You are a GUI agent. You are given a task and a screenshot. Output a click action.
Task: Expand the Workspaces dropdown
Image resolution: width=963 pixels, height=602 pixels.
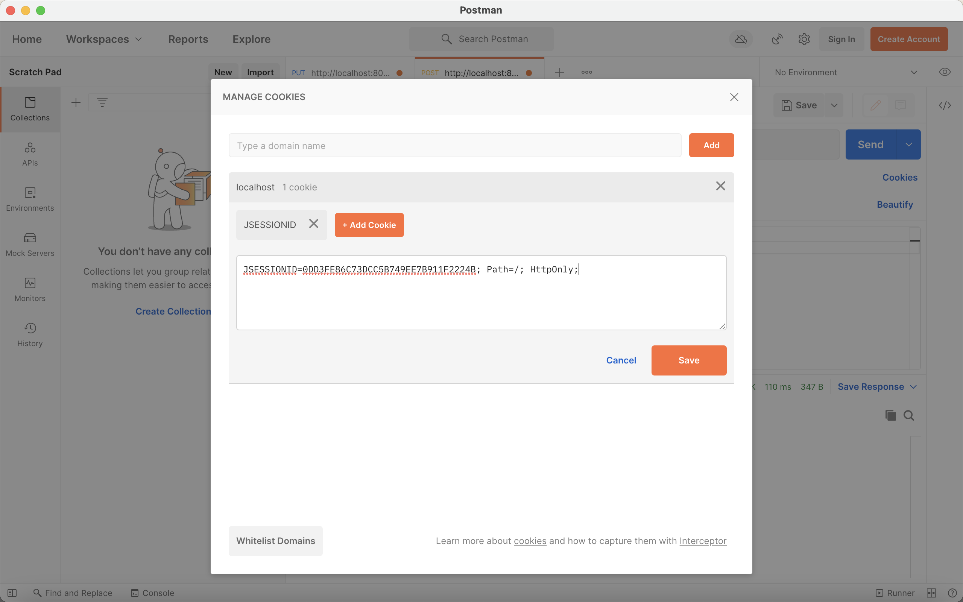coord(104,39)
